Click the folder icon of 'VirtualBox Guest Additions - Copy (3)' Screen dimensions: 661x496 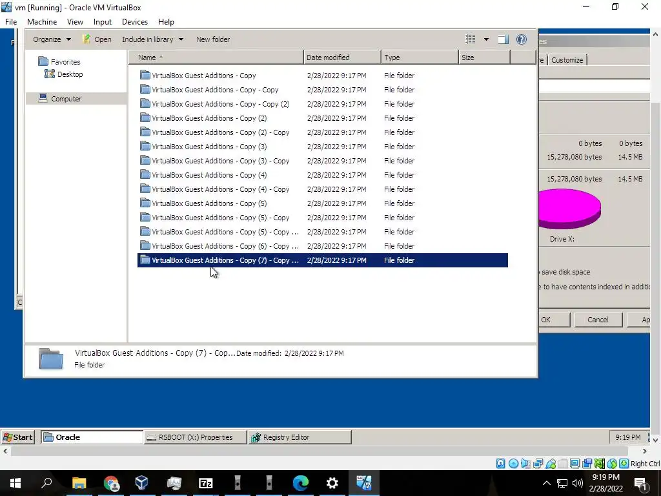click(145, 147)
